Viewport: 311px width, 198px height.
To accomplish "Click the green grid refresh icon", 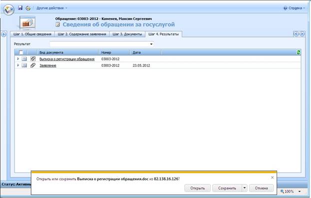I will point(299,52).
